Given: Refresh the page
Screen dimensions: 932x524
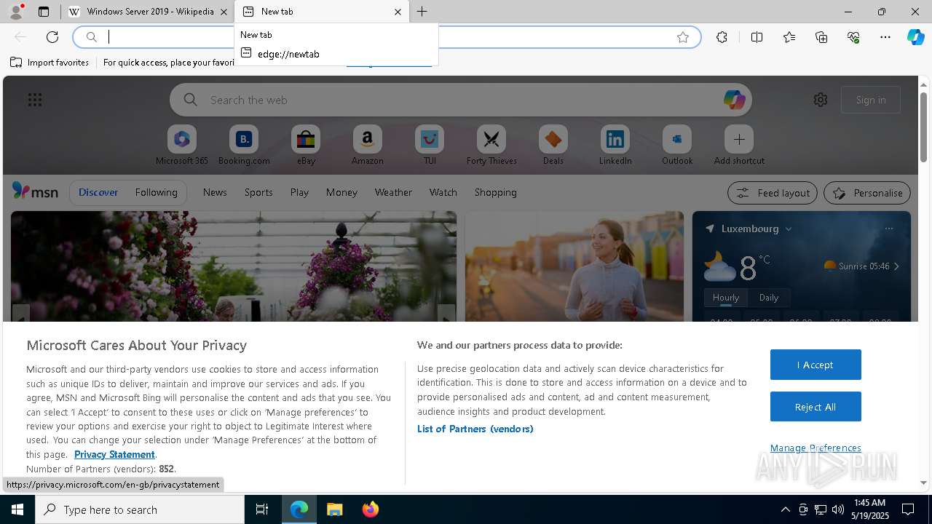Looking at the screenshot, I should pyautogui.click(x=52, y=37).
